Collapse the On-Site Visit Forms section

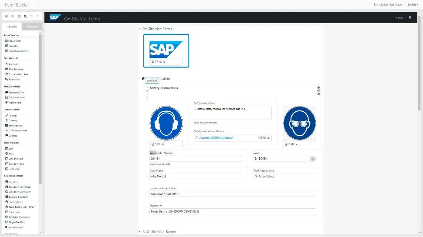pos(140,29)
